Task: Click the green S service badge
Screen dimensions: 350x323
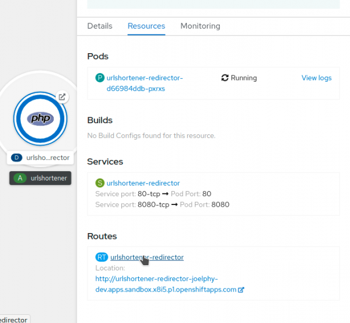Action: click(100, 183)
